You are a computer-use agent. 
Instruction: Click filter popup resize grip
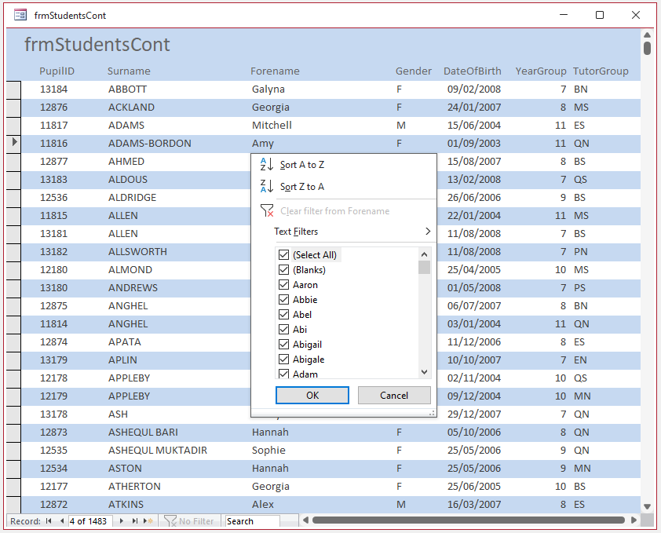click(432, 413)
